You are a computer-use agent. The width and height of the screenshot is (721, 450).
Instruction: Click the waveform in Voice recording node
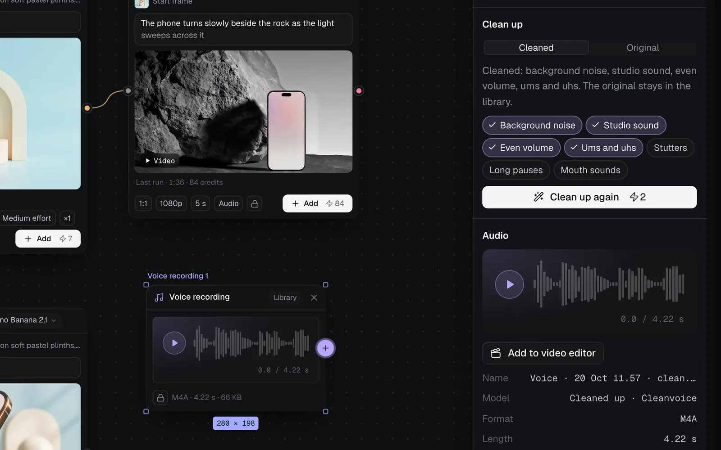pyautogui.click(x=251, y=343)
